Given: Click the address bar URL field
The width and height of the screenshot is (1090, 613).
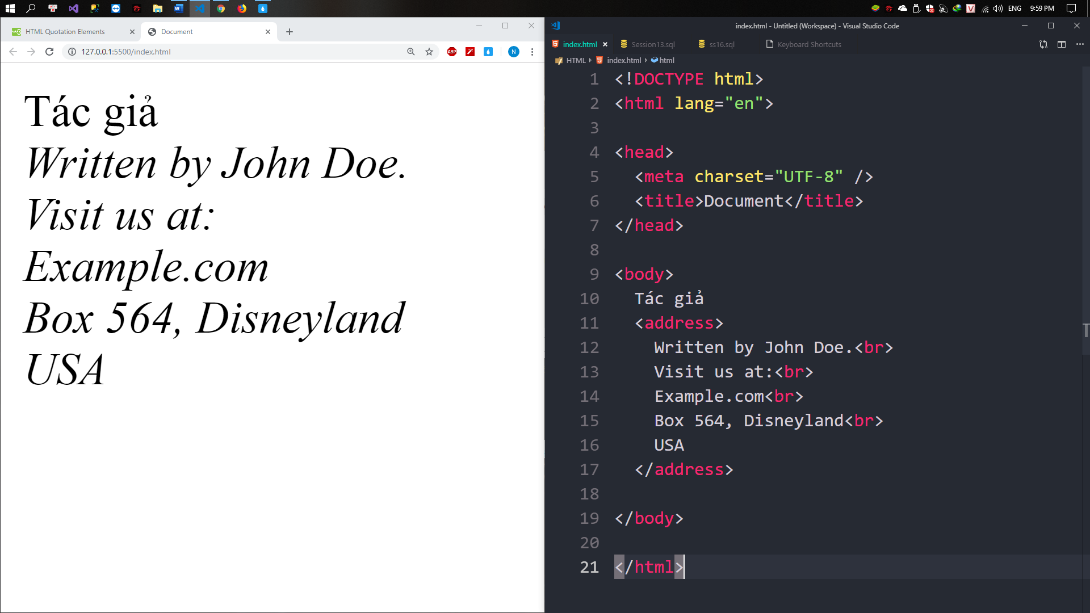Looking at the screenshot, I should 227,52.
